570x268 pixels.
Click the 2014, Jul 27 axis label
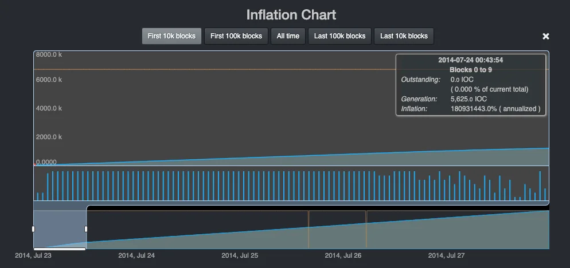(x=446, y=255)
